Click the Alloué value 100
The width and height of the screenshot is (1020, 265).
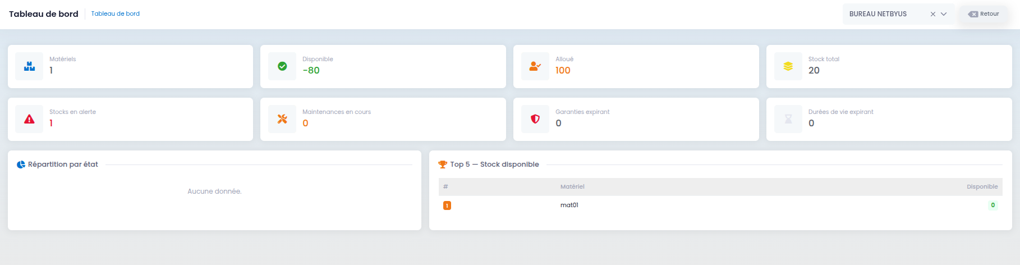click(563, 70)
